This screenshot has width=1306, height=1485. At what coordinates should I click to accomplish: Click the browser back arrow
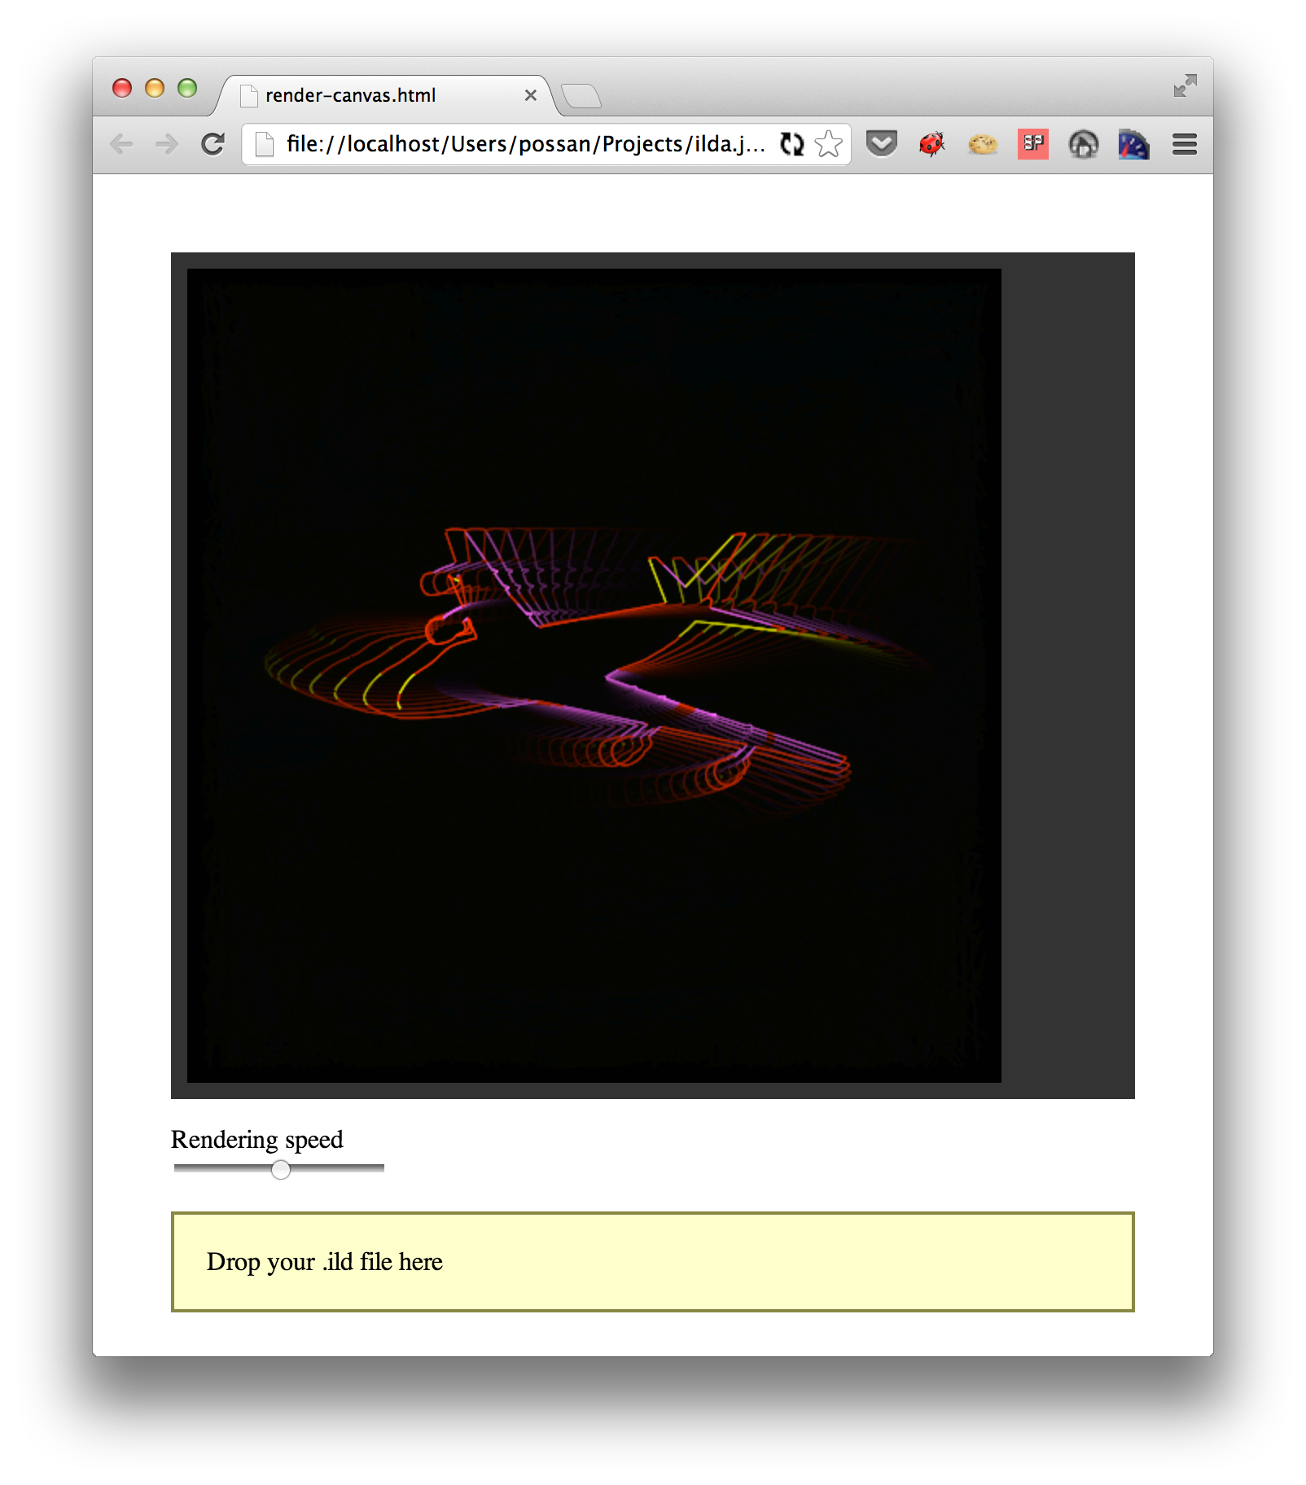121,144
